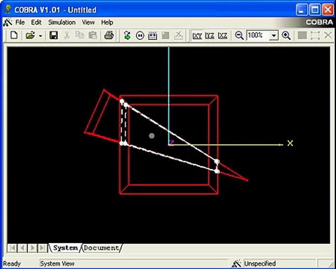The height and width of the screenshot is (269, 336).
Task: Click the 100% zoom level field
Action: point(258,35)
